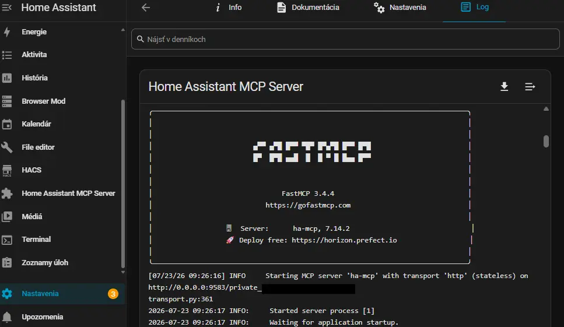Click the Upozornenia bell icon

tap(7, 317)
